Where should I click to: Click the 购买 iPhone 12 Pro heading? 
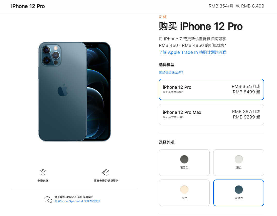(201, 26)
